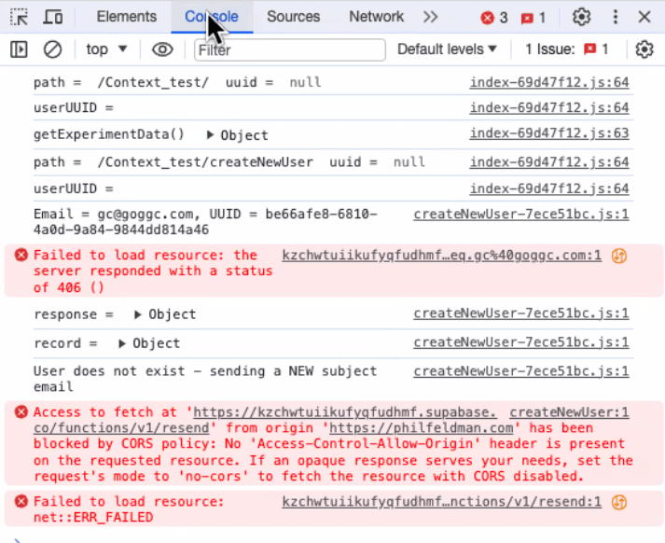Open console settings gear icon
Viewport: 665px width, 543px height.
point(644,49)
